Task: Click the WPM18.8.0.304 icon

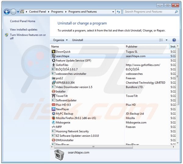Action: [53, 83]
